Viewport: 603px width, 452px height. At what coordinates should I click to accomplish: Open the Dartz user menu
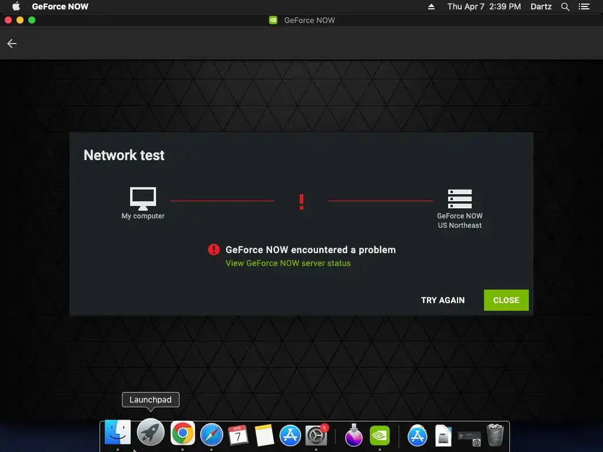click(541, 6)
